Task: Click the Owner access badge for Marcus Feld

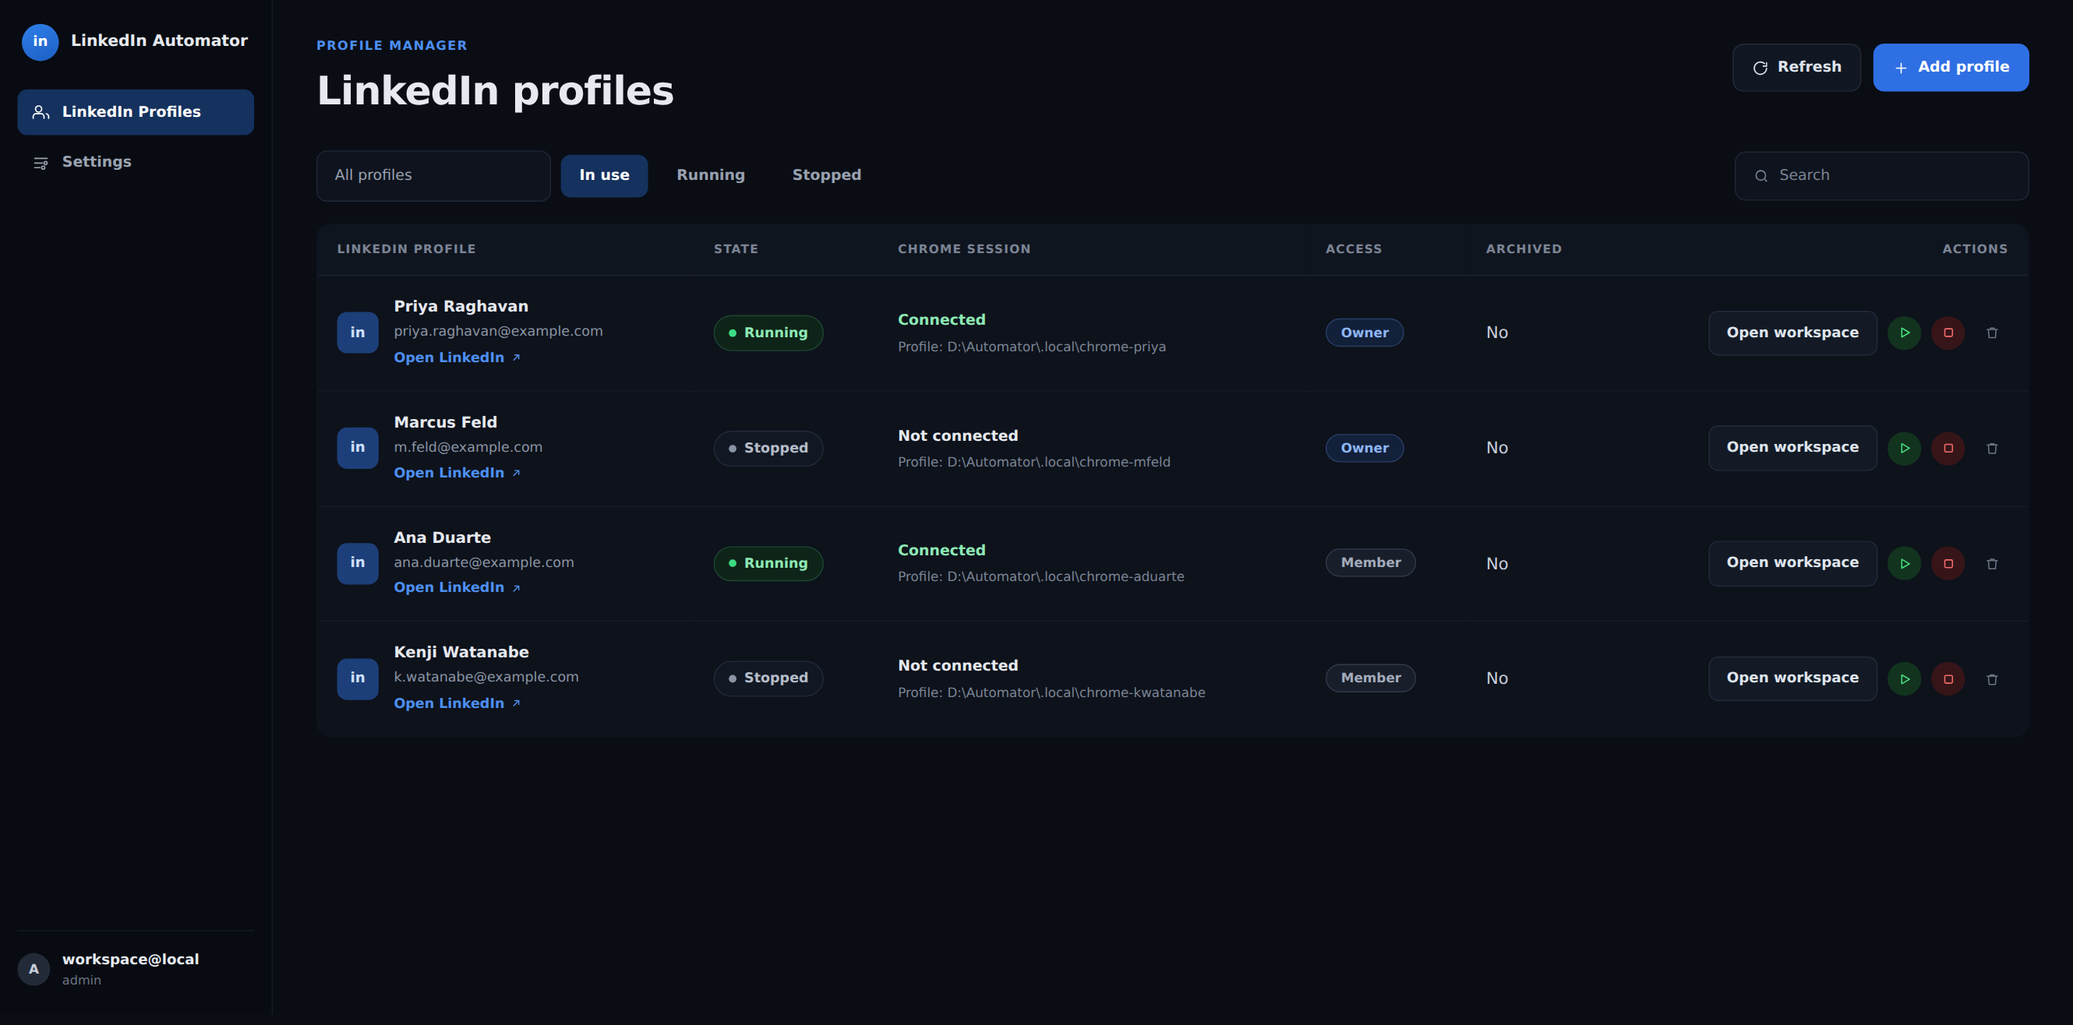Action: tap(1364, 448)
